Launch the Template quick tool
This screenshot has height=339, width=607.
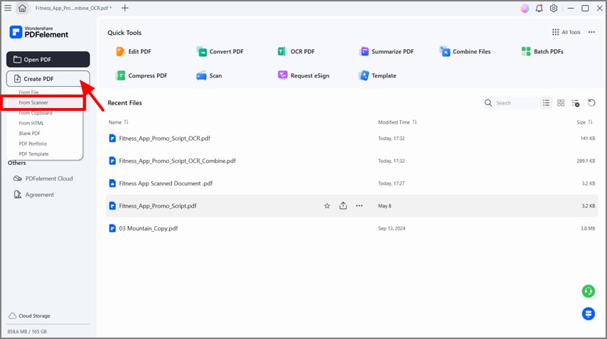[377, 75]
